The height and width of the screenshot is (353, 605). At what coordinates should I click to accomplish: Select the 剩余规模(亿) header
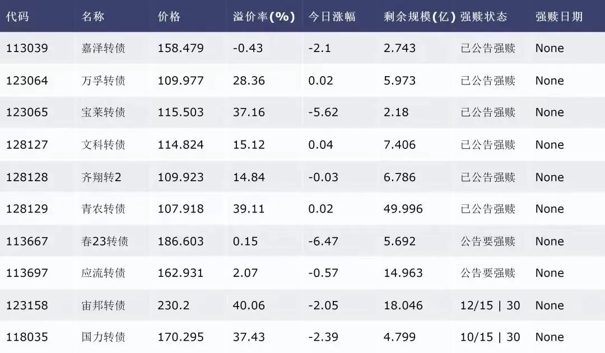click(x=420, y=17)
